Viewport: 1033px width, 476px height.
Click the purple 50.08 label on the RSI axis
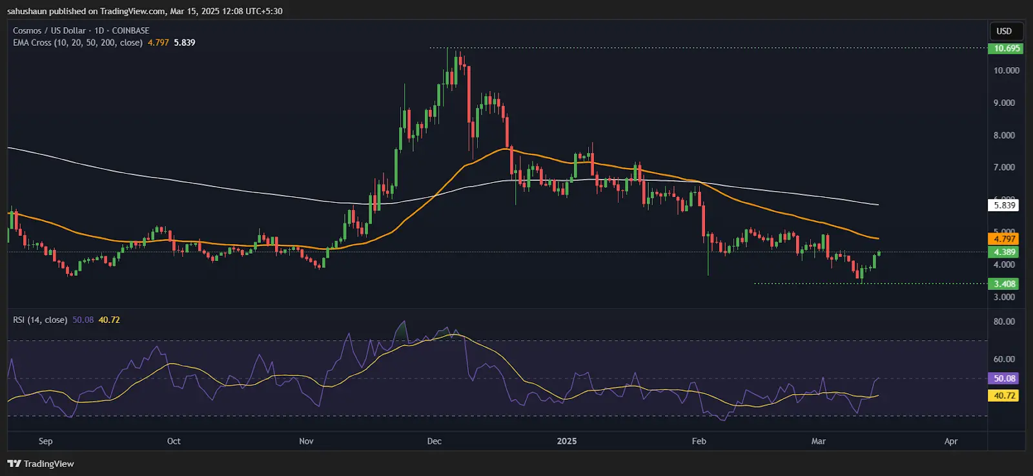point(1004,378)
